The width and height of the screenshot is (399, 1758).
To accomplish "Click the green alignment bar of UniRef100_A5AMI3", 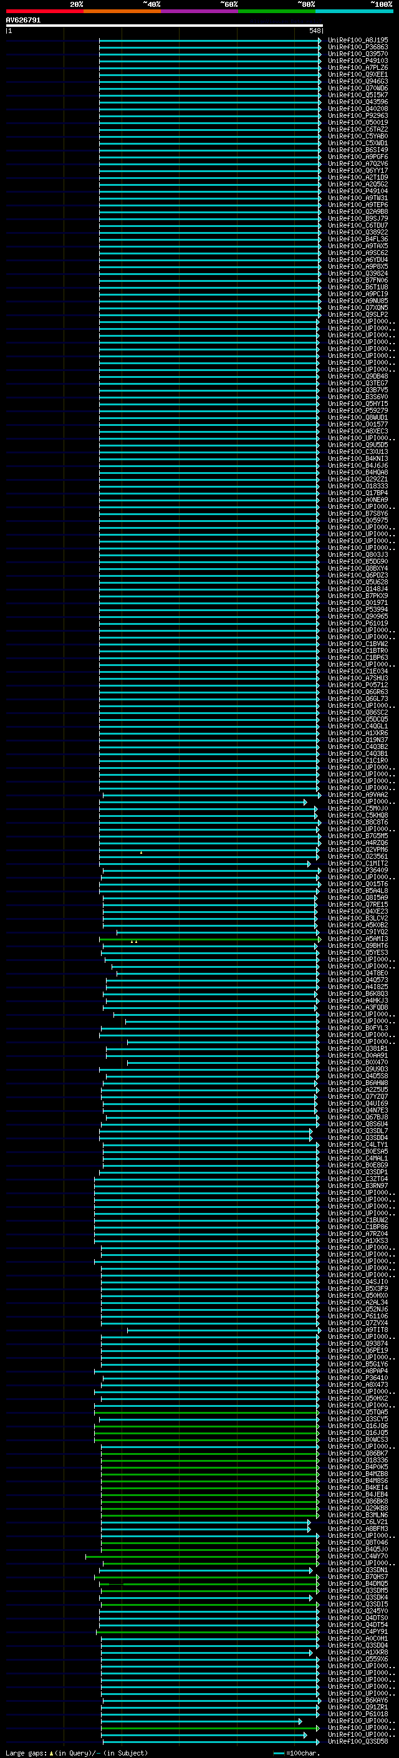I will pyautogui.click(x=209, y=940).
